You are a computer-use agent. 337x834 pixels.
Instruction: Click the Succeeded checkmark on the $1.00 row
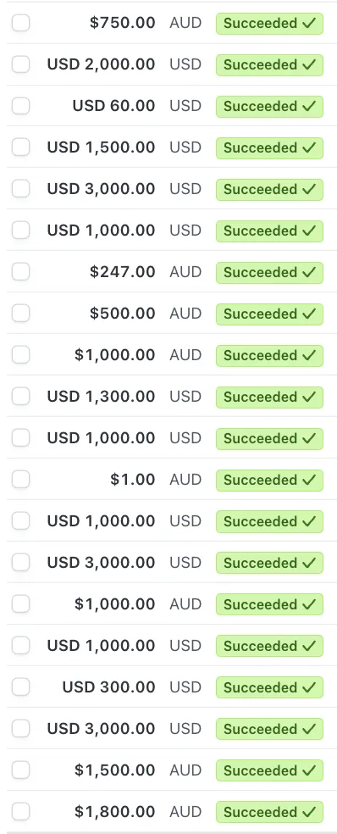coord(309,480)
